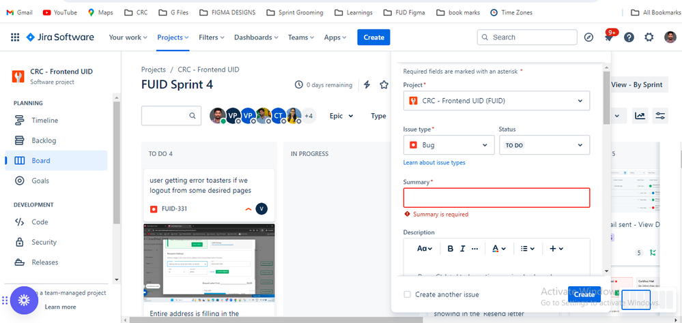Open Code in sidebar
Screen dimensions: 682x323
click(56, 222)
